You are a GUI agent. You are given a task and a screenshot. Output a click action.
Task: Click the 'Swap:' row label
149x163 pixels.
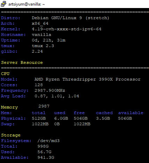click(8, 124)
